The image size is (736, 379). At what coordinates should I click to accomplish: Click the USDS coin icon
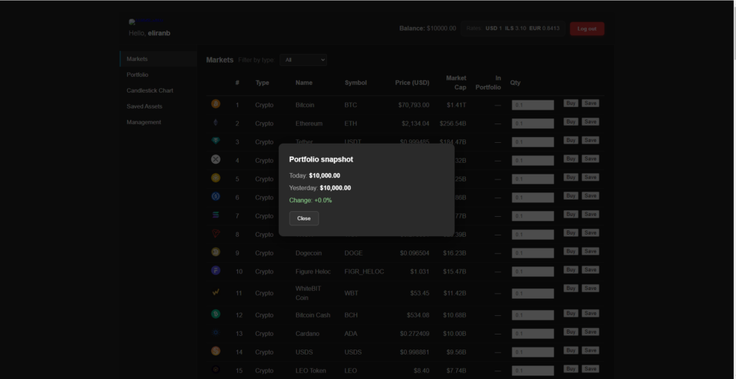[216, 351]
